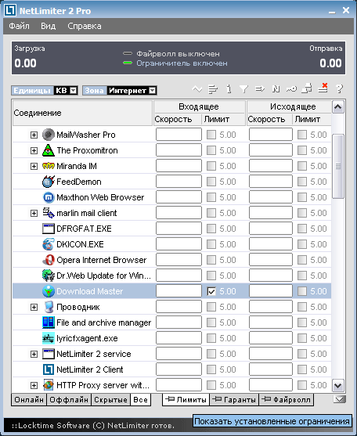Click the filter funnel toolbar icon

(243, 89)
